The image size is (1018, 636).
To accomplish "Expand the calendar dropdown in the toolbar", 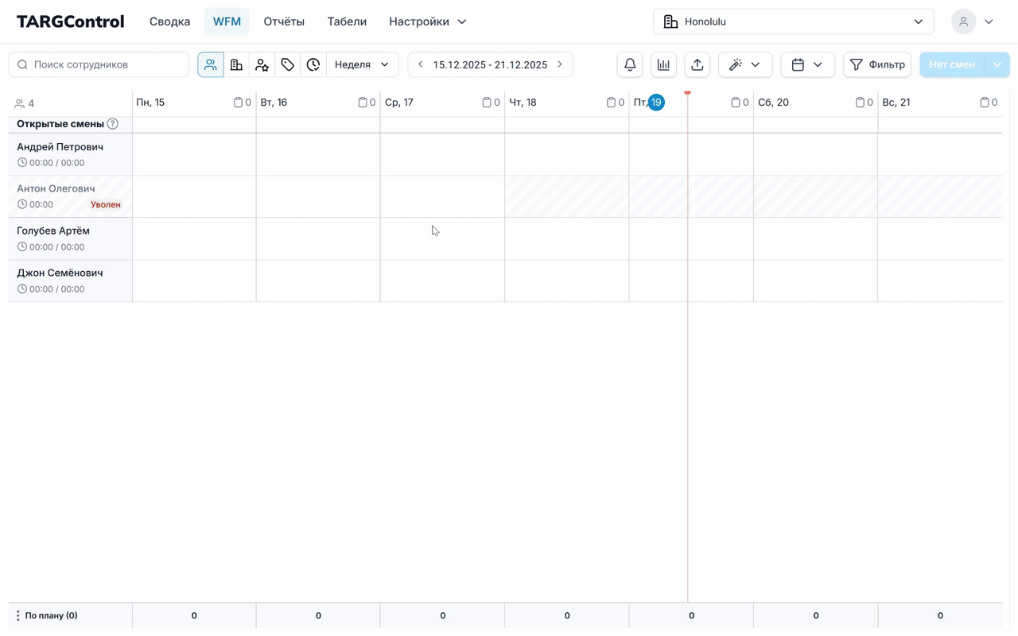I will click(x=807, y=64).
